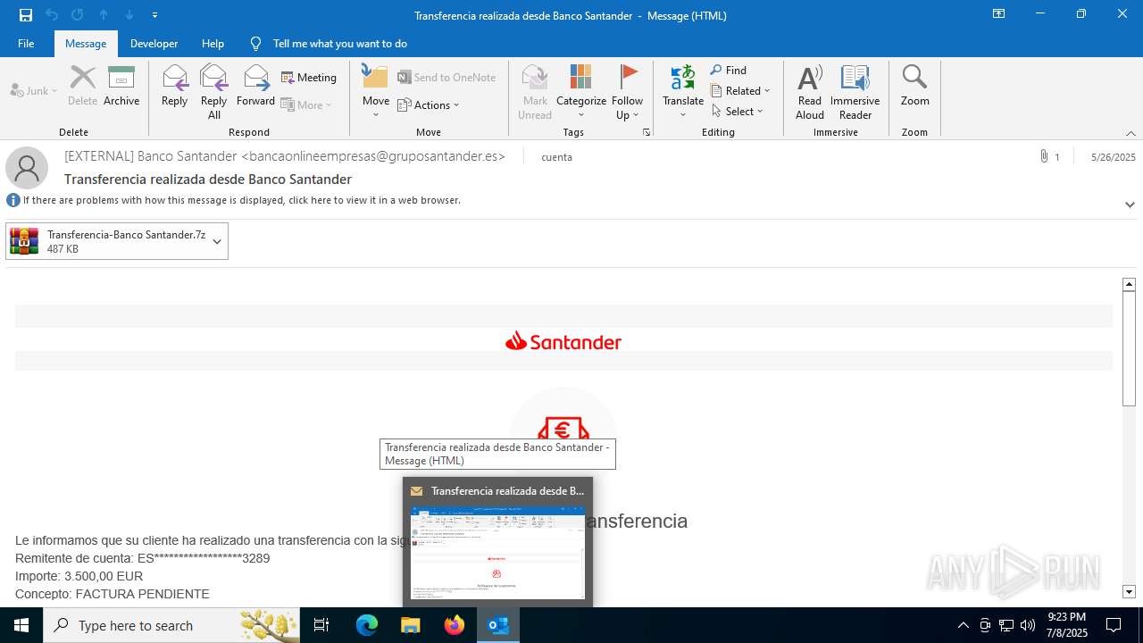
Task: Open the Tags dialog launcher
Action: pos(647,132)
